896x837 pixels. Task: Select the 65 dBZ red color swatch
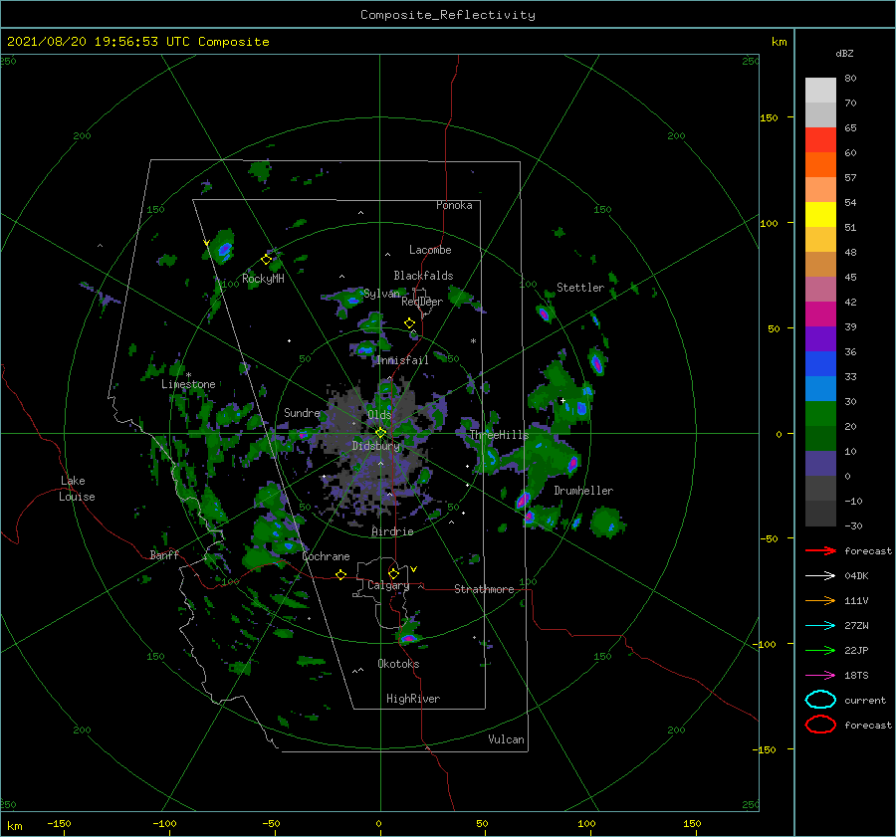coord(820,139)
